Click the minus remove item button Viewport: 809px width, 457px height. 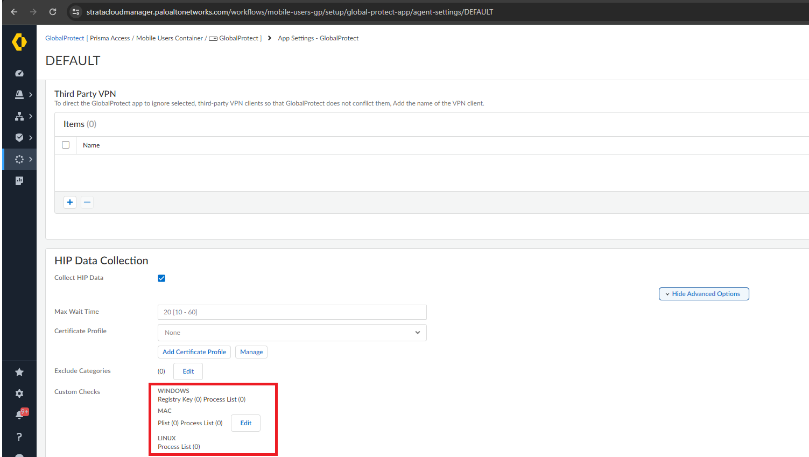87,202
